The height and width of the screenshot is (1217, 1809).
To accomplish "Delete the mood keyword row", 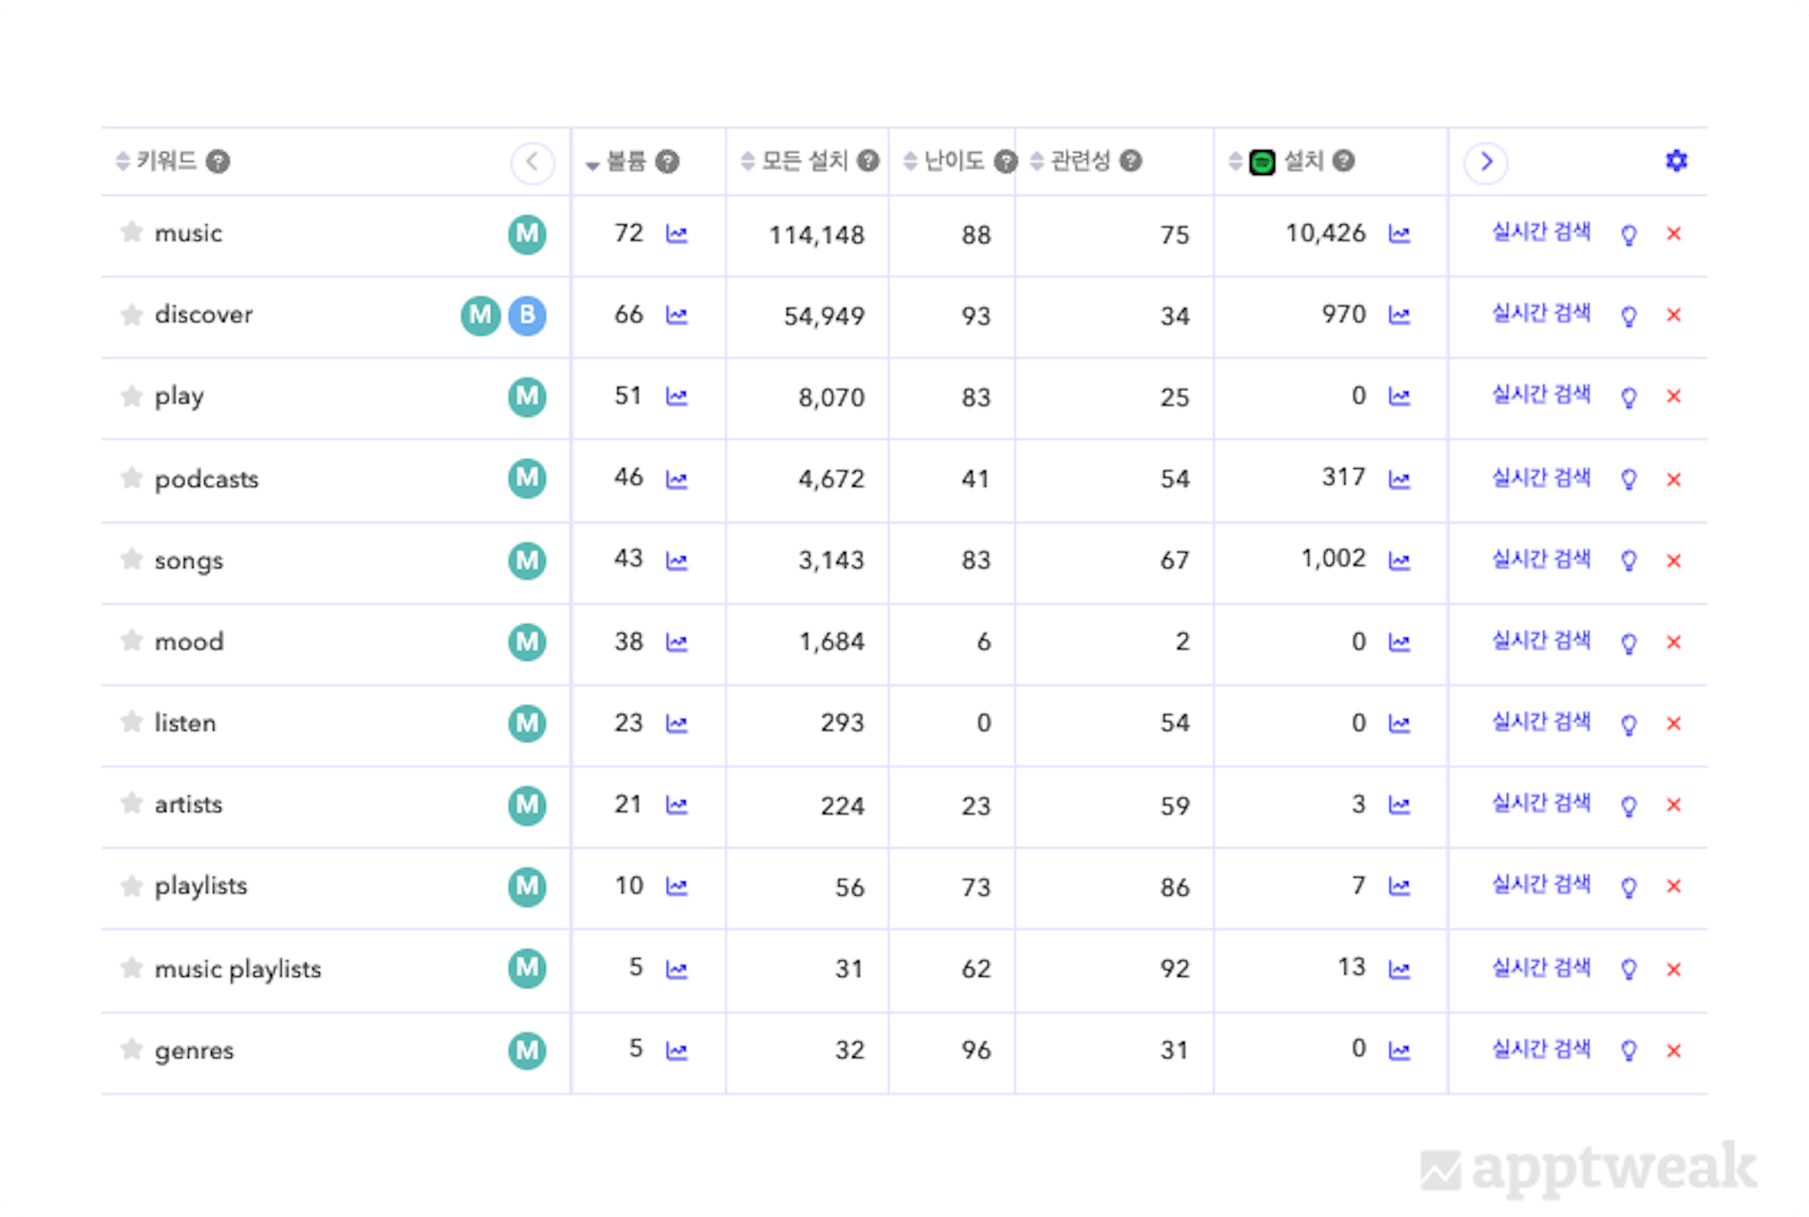I will (x=1673, y=643).
